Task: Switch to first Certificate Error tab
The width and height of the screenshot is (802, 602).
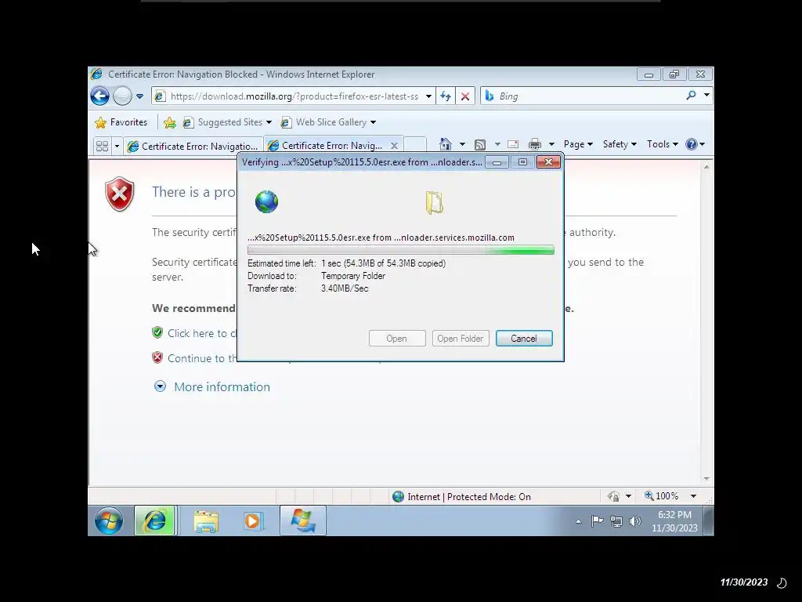Action: pos(193,146)
